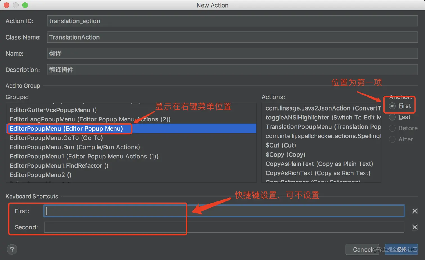Select toggleANSIHighlighter action

[321, 117]
